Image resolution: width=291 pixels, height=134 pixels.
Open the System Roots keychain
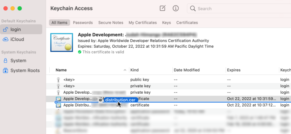tap(25, 70)
